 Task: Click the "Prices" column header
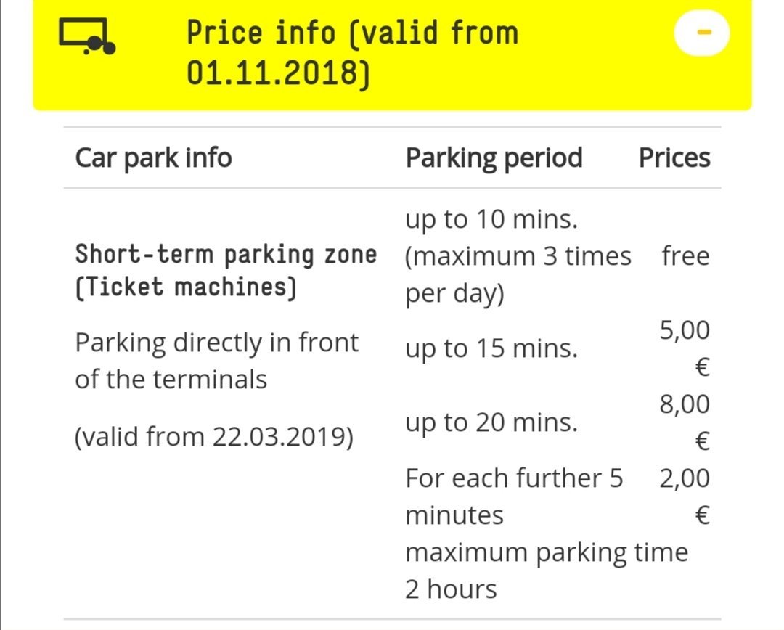pyautogui.click(x=674, y=157)
